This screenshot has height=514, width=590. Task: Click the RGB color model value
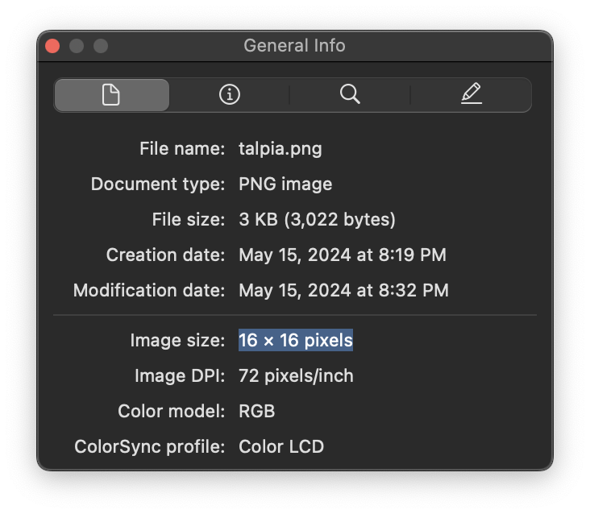[x=257, y=412]
